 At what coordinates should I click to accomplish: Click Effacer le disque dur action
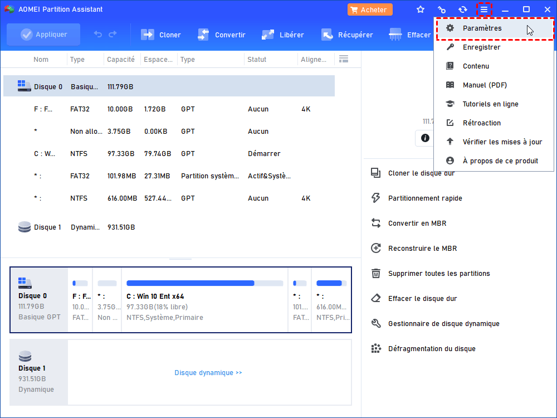tap(414, 299)
